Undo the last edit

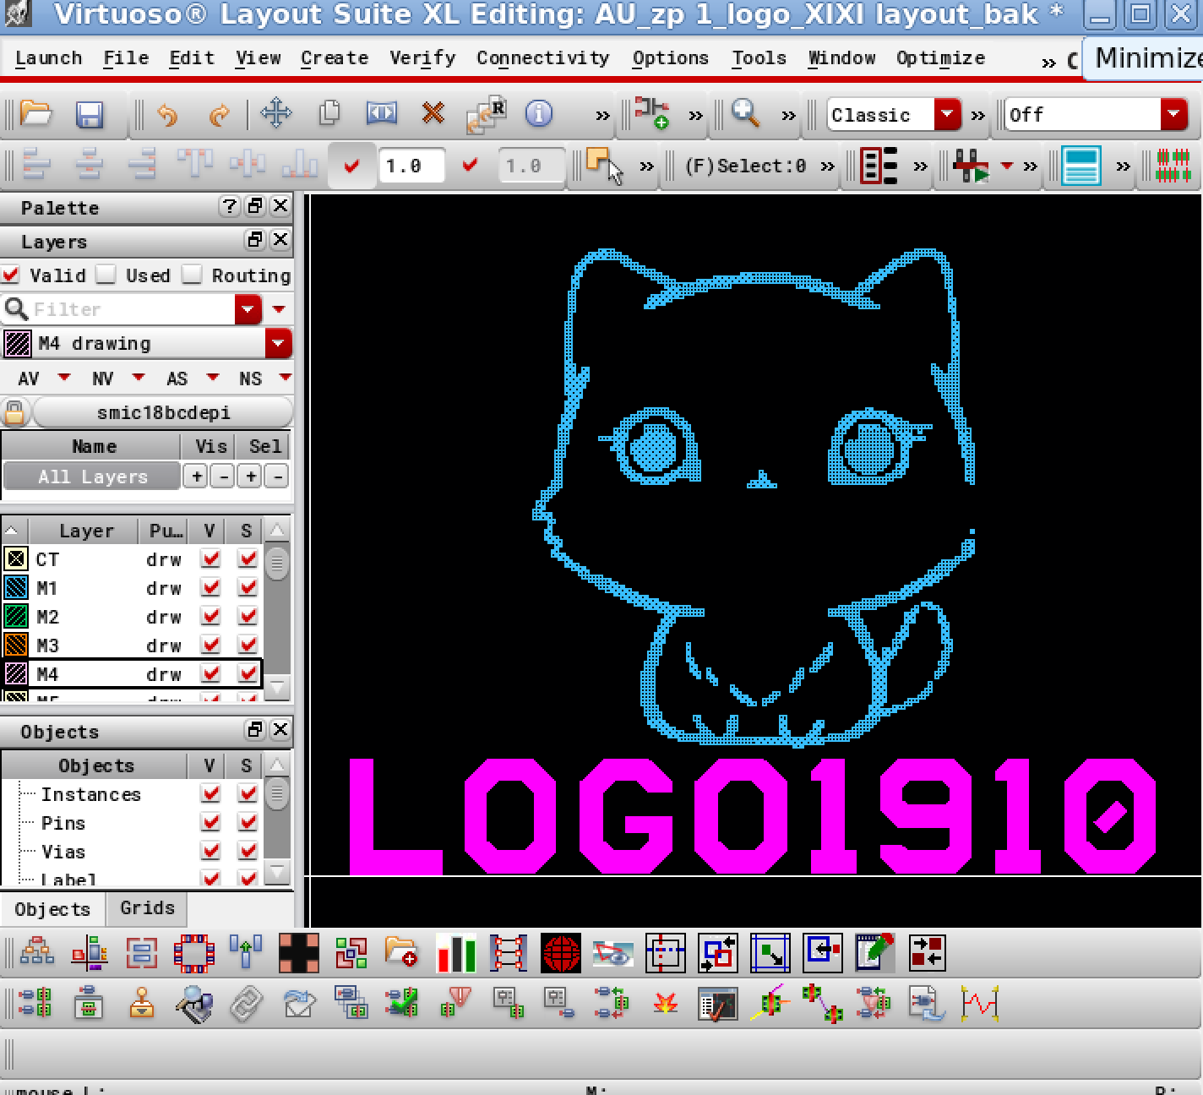pos(167,114)
